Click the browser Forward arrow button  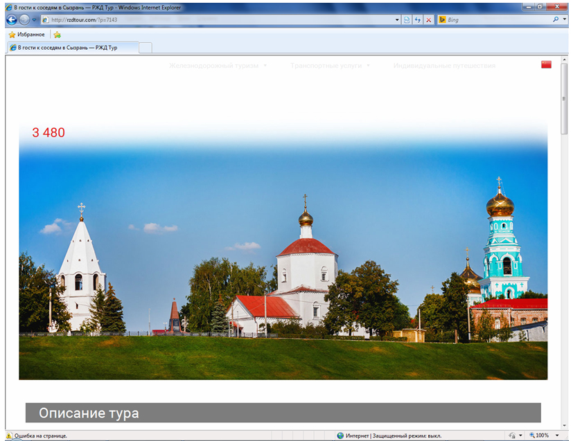point(24,20)
